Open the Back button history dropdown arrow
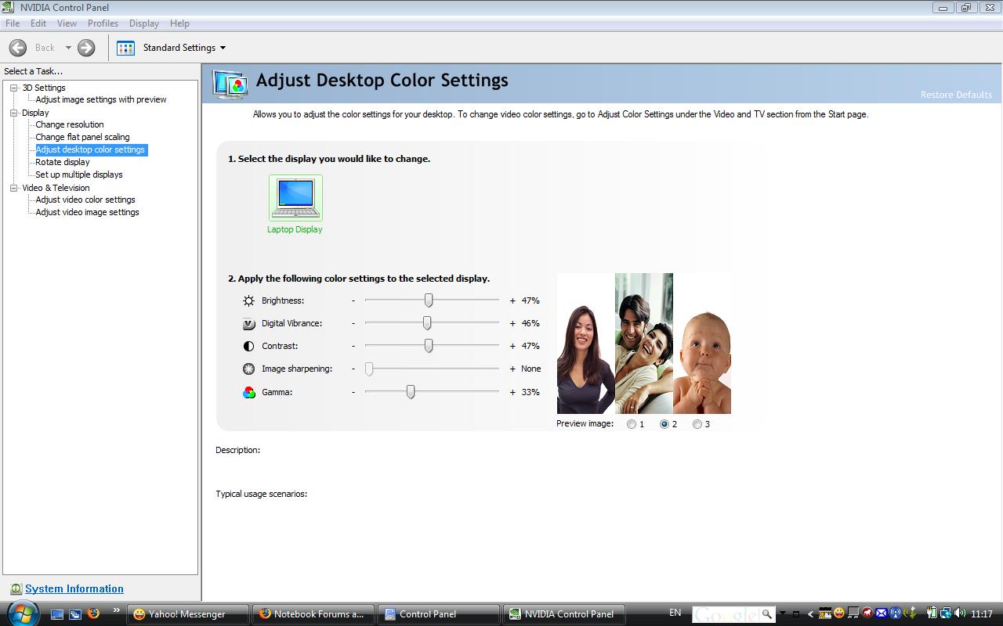Viewport: 1003px width, 626px height. point(68,48)
